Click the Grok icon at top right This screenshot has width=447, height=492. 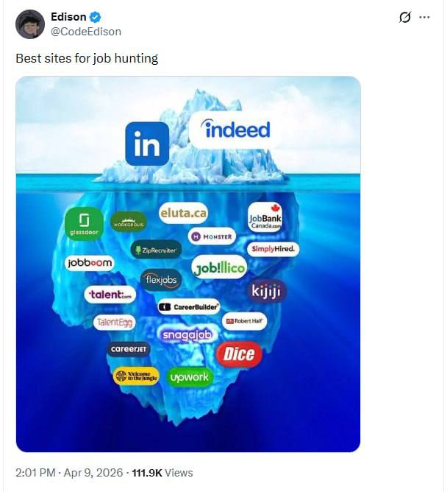[x=404, y=18]
